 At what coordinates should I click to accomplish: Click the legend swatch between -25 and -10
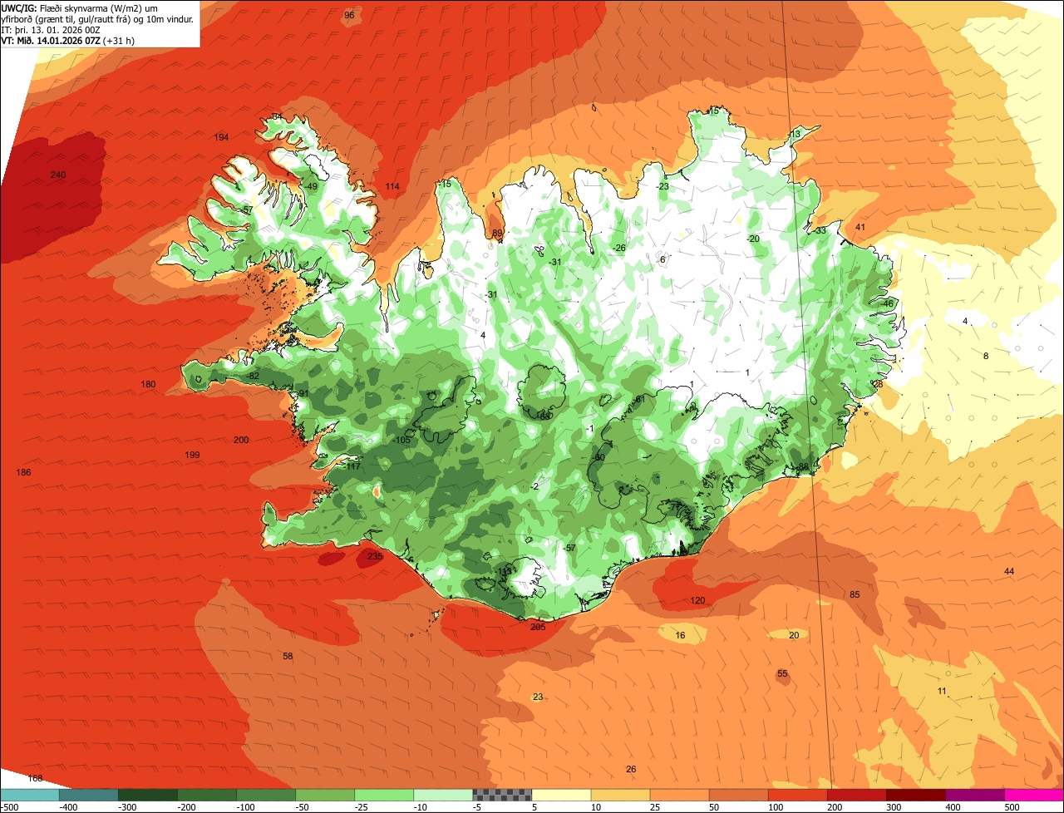(384, 795)
